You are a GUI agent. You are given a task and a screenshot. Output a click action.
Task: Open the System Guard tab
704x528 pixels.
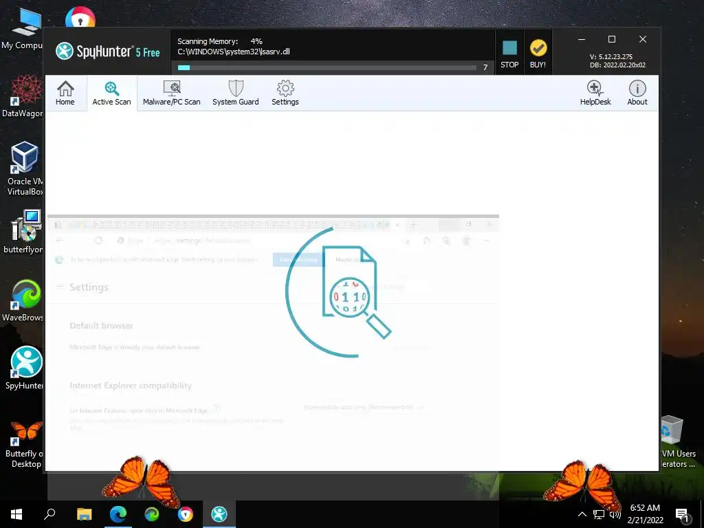coord(236,93)
